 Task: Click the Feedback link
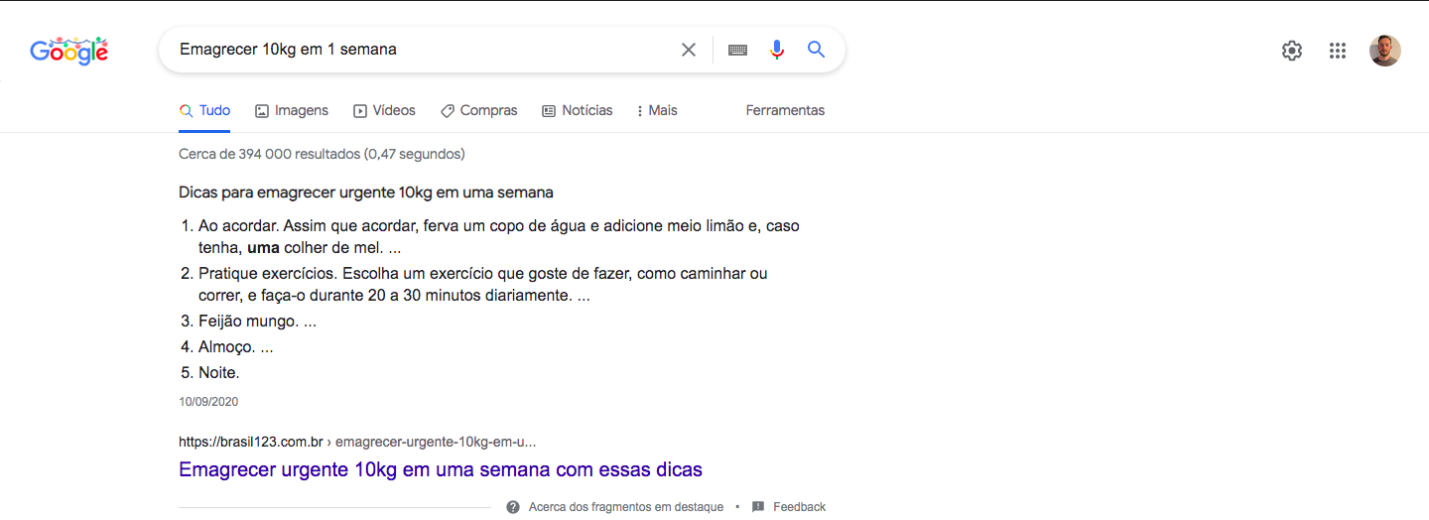[x=799, y=507]
